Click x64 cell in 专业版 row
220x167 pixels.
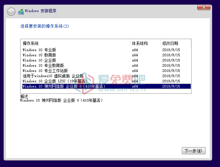135,50
